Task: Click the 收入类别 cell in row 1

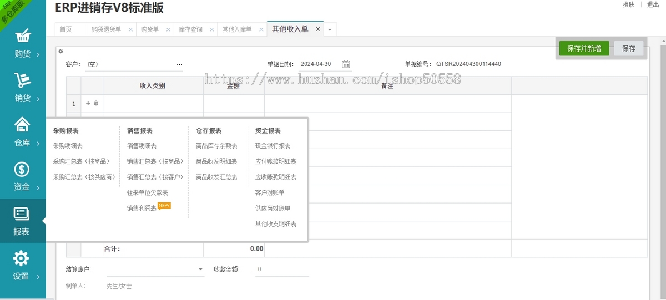Action: 153,104
